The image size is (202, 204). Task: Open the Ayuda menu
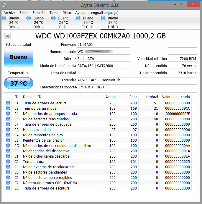point(80,13)
